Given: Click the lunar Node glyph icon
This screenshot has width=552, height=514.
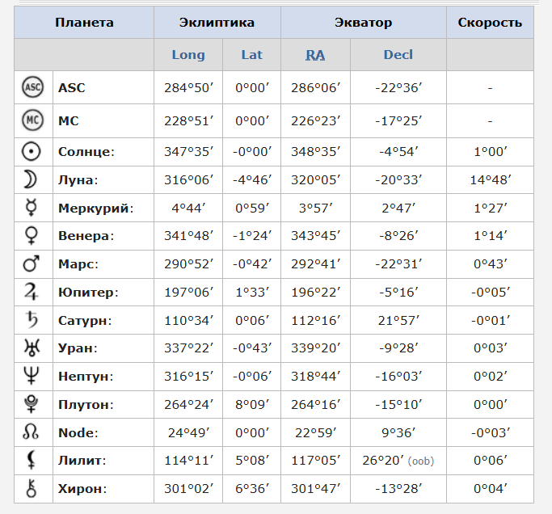Looking at the screenshot, I should coord(33,432).
